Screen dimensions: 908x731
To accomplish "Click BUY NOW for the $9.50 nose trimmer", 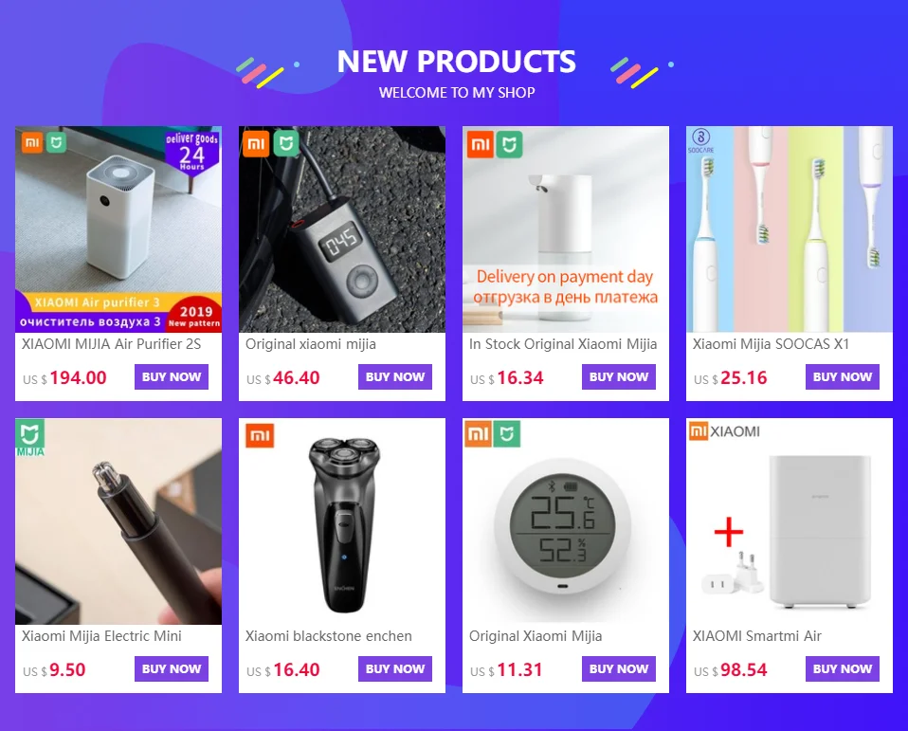I will click(172, 669).
